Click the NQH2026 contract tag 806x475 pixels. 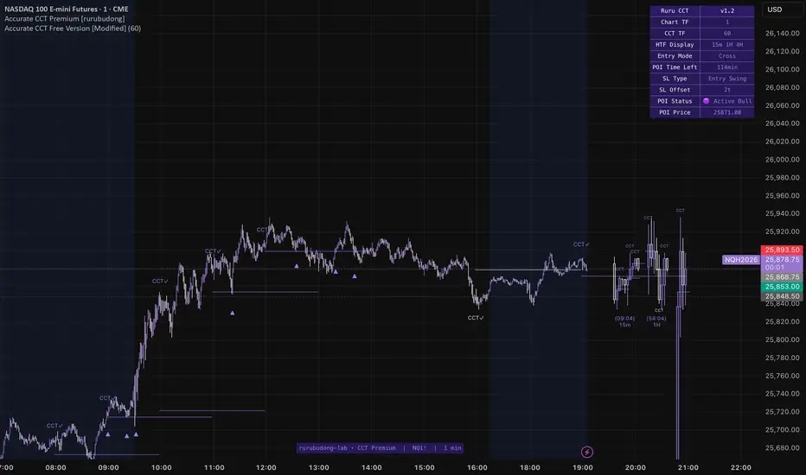741,260
